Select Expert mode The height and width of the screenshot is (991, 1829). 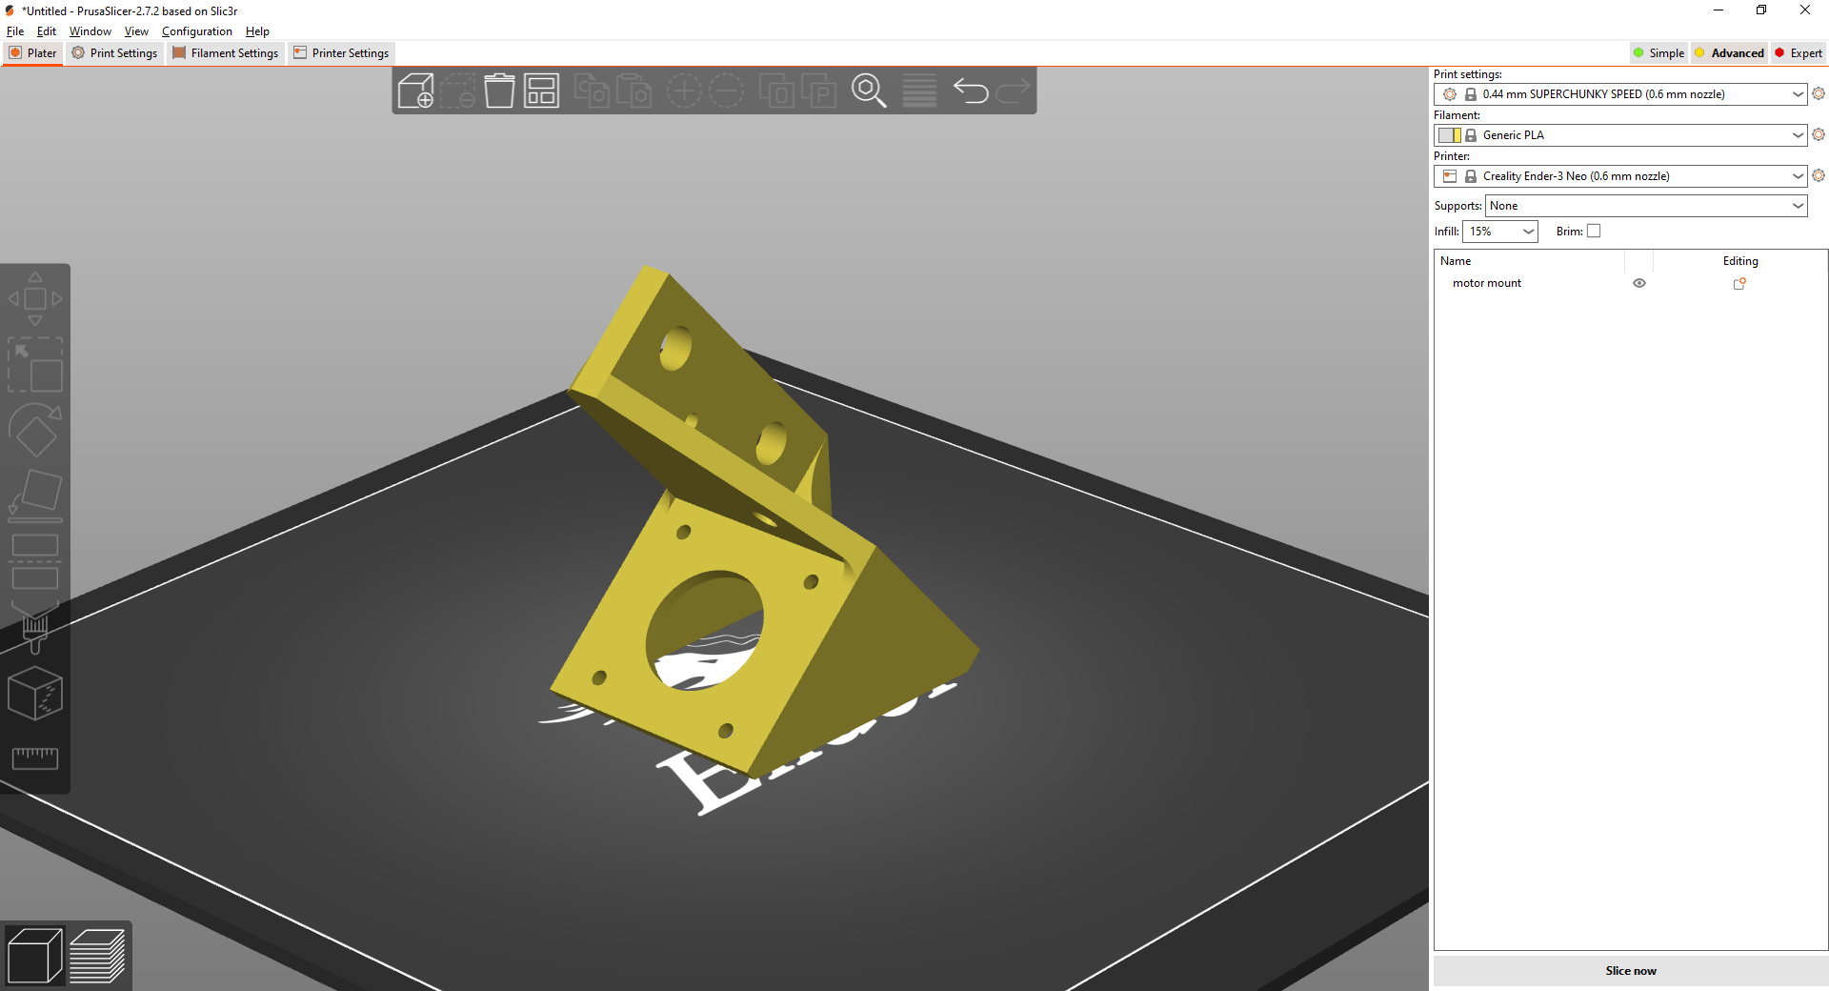click(x=1799, y=53)
